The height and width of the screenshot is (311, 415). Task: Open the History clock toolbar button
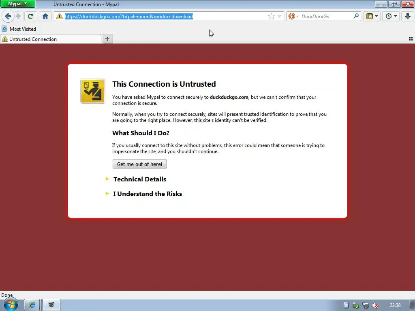391,16
